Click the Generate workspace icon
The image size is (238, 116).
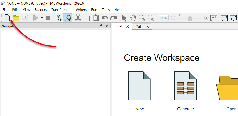185,86
